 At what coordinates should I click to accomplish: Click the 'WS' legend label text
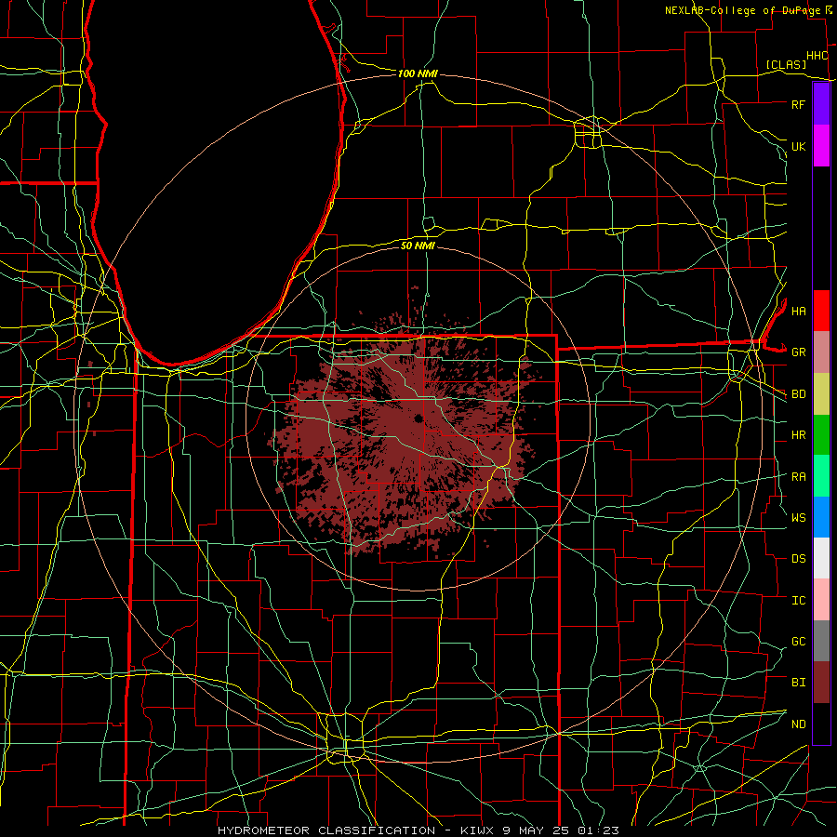(798, 517)
